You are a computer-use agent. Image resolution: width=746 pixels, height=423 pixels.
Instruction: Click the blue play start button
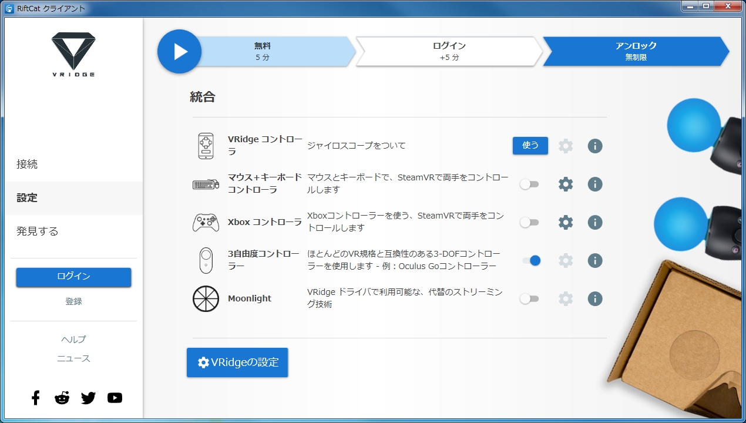[x=180, y=52]
